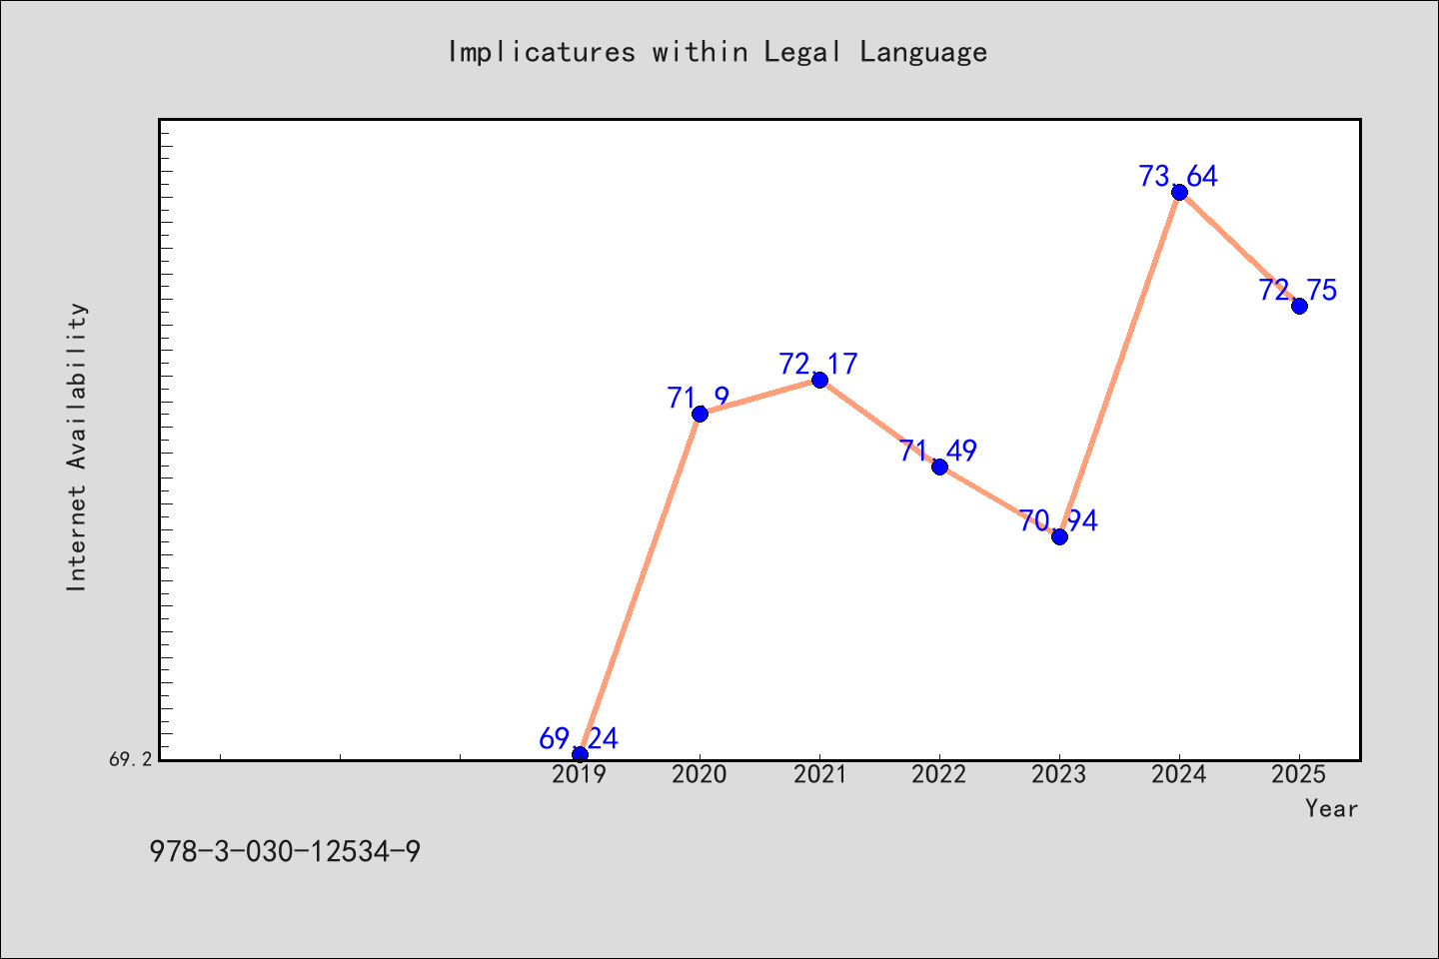Click the value label 72.17
1439x959 pixels.
(x=819, y=364)
